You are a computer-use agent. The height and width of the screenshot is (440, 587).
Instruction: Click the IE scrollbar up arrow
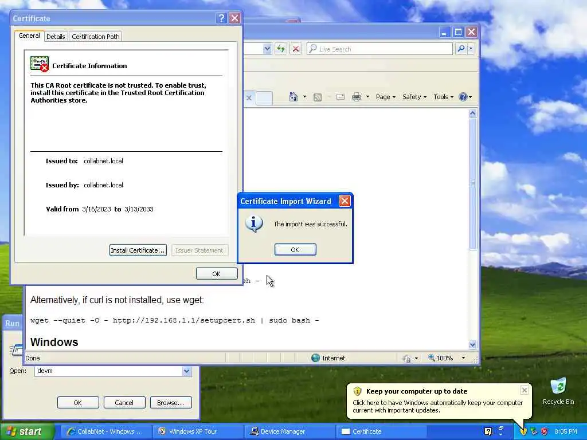tap(472, 113)
